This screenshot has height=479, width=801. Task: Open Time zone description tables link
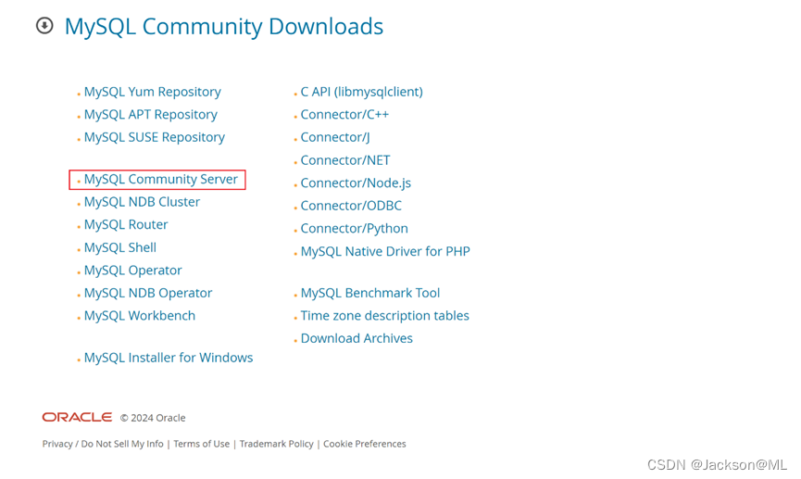tap(384, 315)
